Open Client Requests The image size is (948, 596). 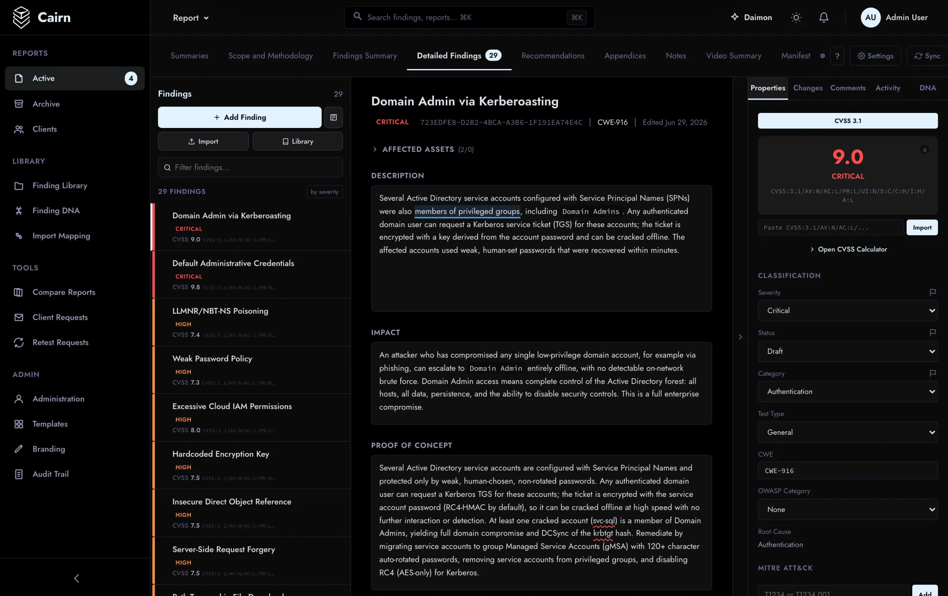75,317
